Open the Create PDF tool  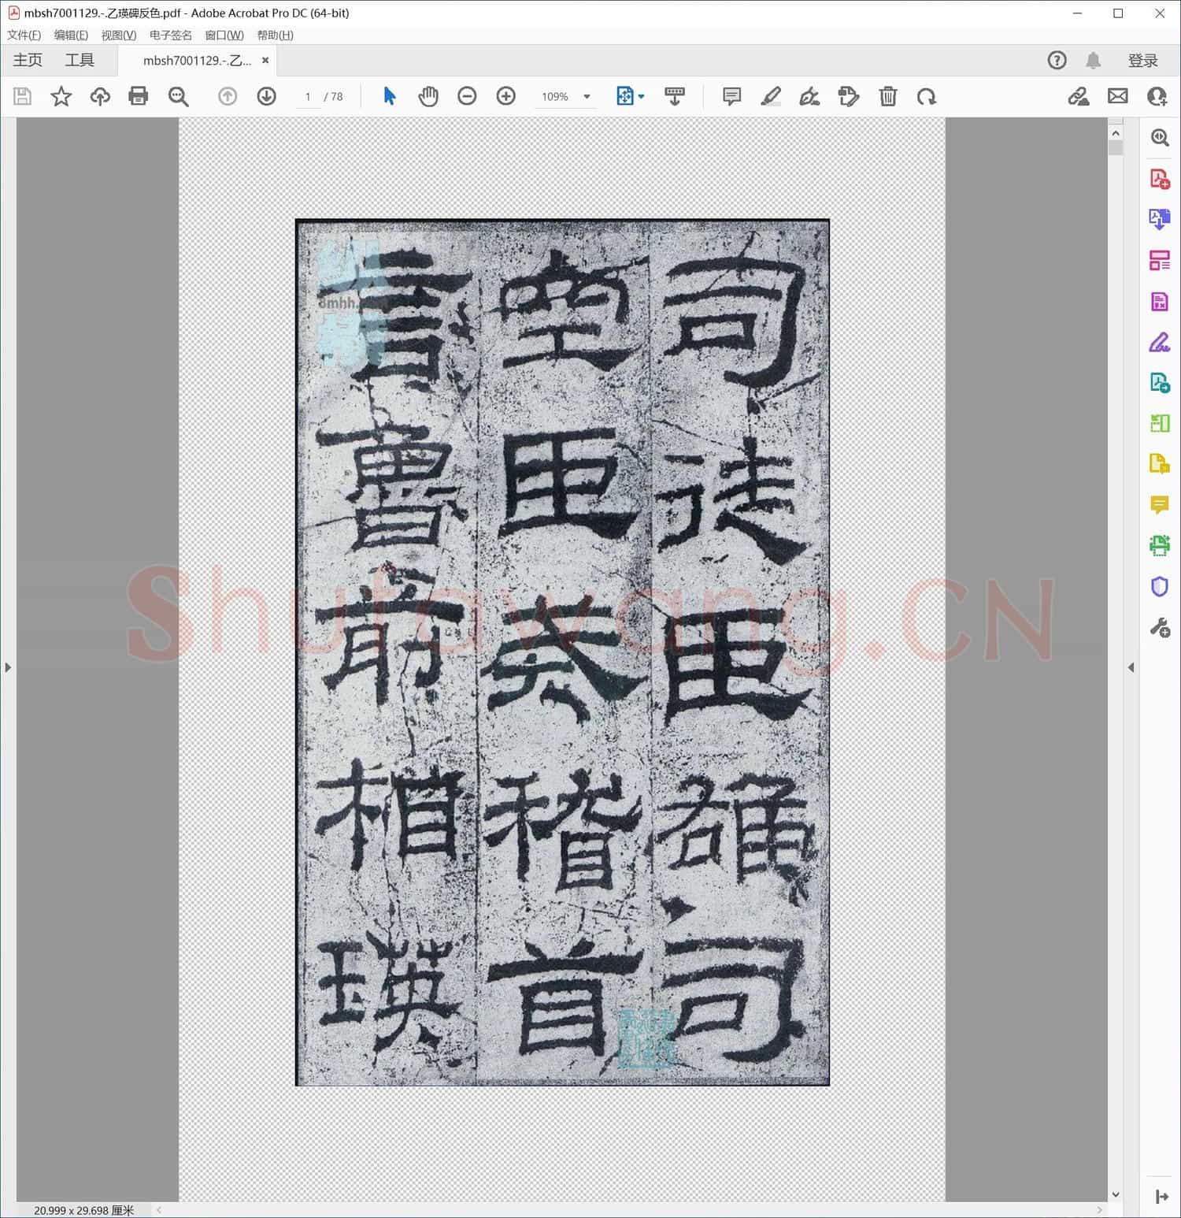click(x=1159, y=179)
